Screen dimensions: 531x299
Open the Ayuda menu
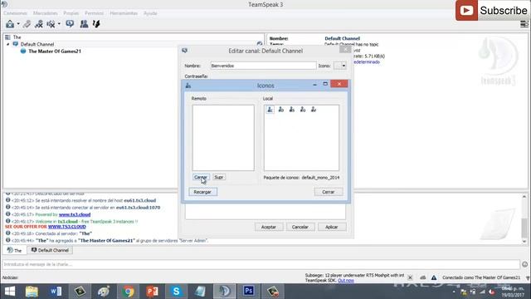[x=150, y=13]
